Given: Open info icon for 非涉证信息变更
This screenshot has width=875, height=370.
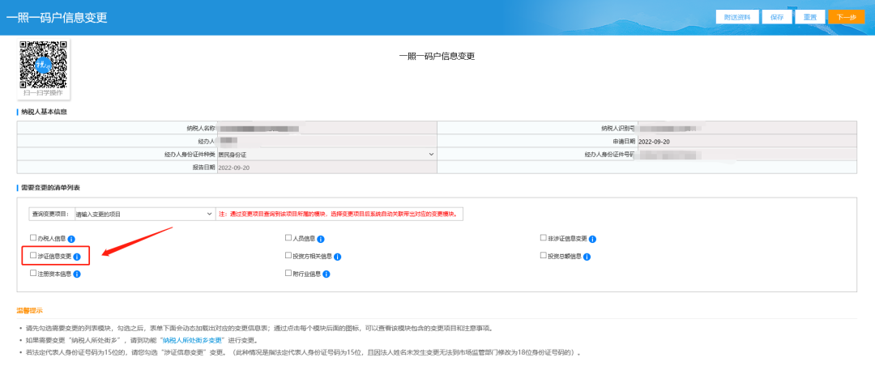Looking at the screenshot, I should coord(592,239).
